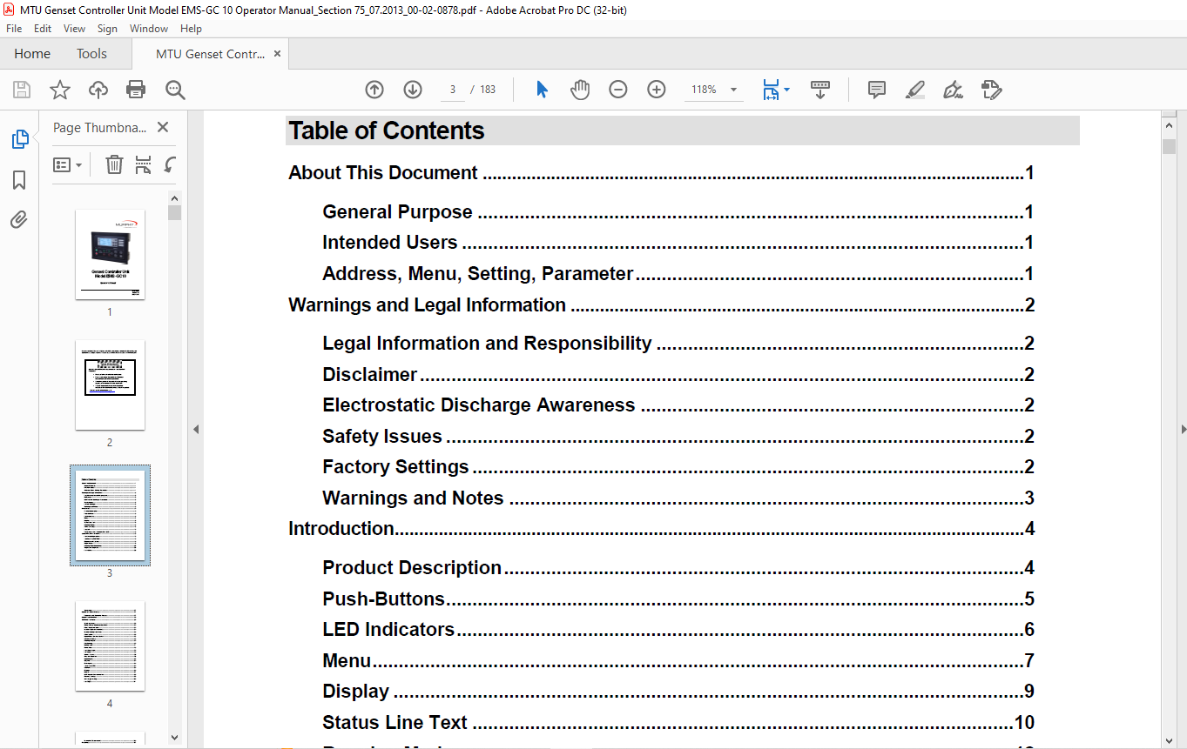Open 'Electrostatic Discharge Awareness' entry

678,405
